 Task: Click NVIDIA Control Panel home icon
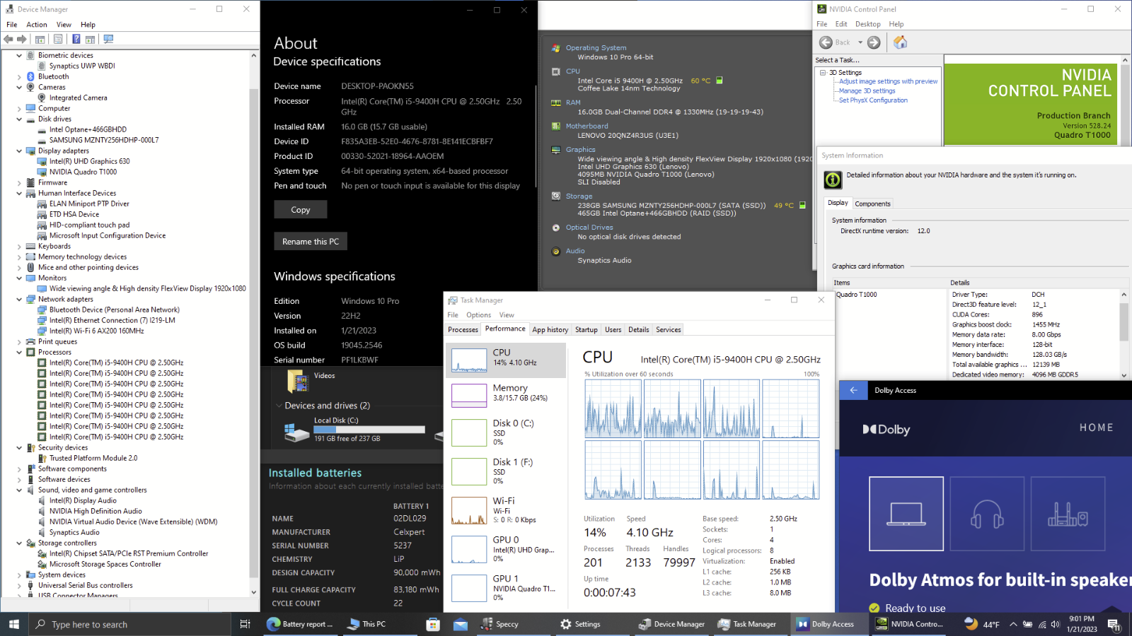(x=900, y=42)
